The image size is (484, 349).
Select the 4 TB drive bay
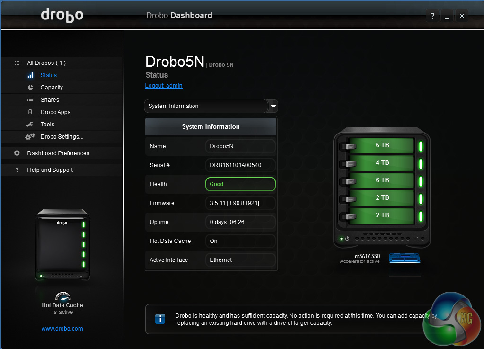click(x=382, y=163)
